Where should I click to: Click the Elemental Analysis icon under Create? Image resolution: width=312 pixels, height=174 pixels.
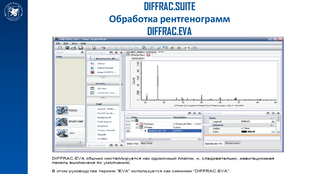tap(92, 93)
